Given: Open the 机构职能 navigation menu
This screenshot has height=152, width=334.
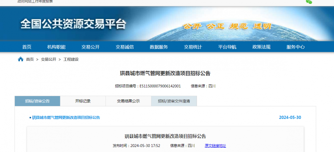Looking at the screenshot, I should click(56, 47).
